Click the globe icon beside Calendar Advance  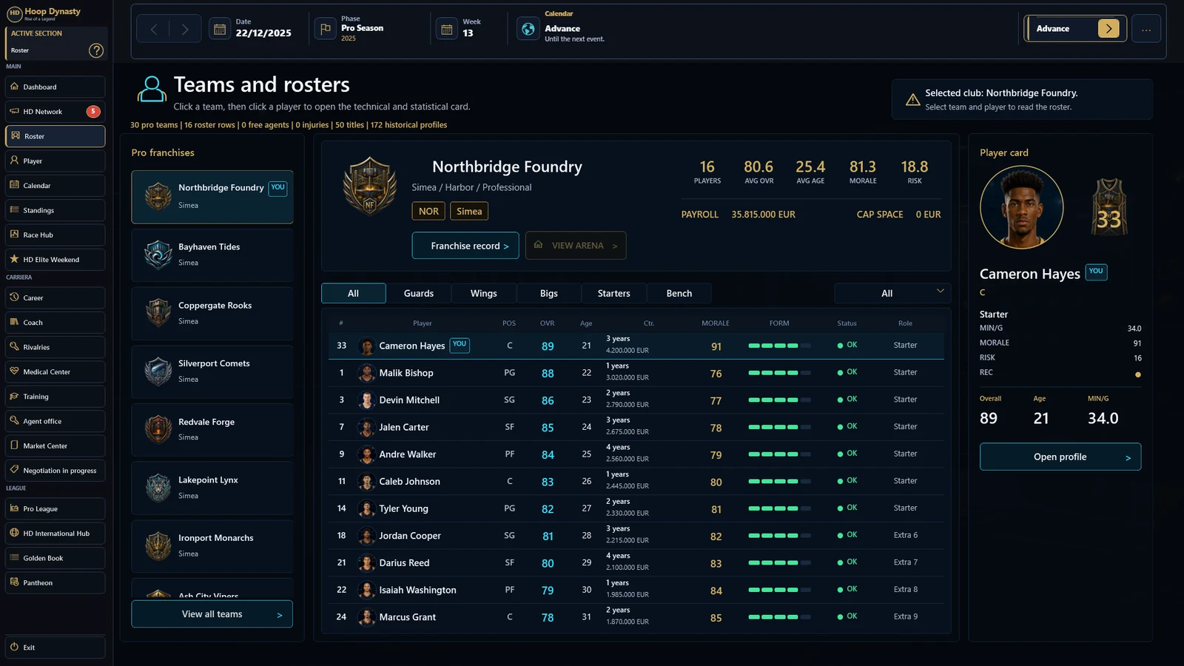pyautogui.click(x=528, y=29)
